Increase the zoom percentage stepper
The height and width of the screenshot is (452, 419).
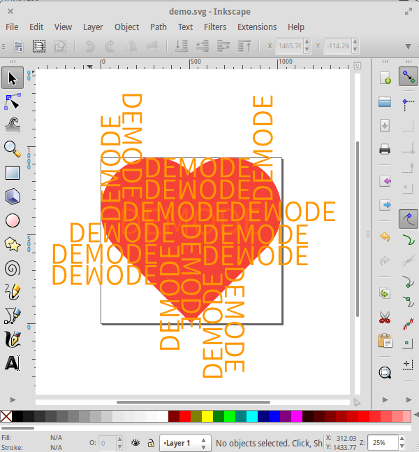click(402, 439)
